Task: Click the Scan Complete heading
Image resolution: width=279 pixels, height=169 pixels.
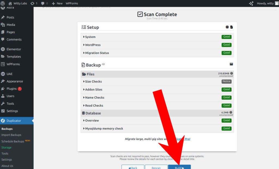Action: (x=157, y=14)
